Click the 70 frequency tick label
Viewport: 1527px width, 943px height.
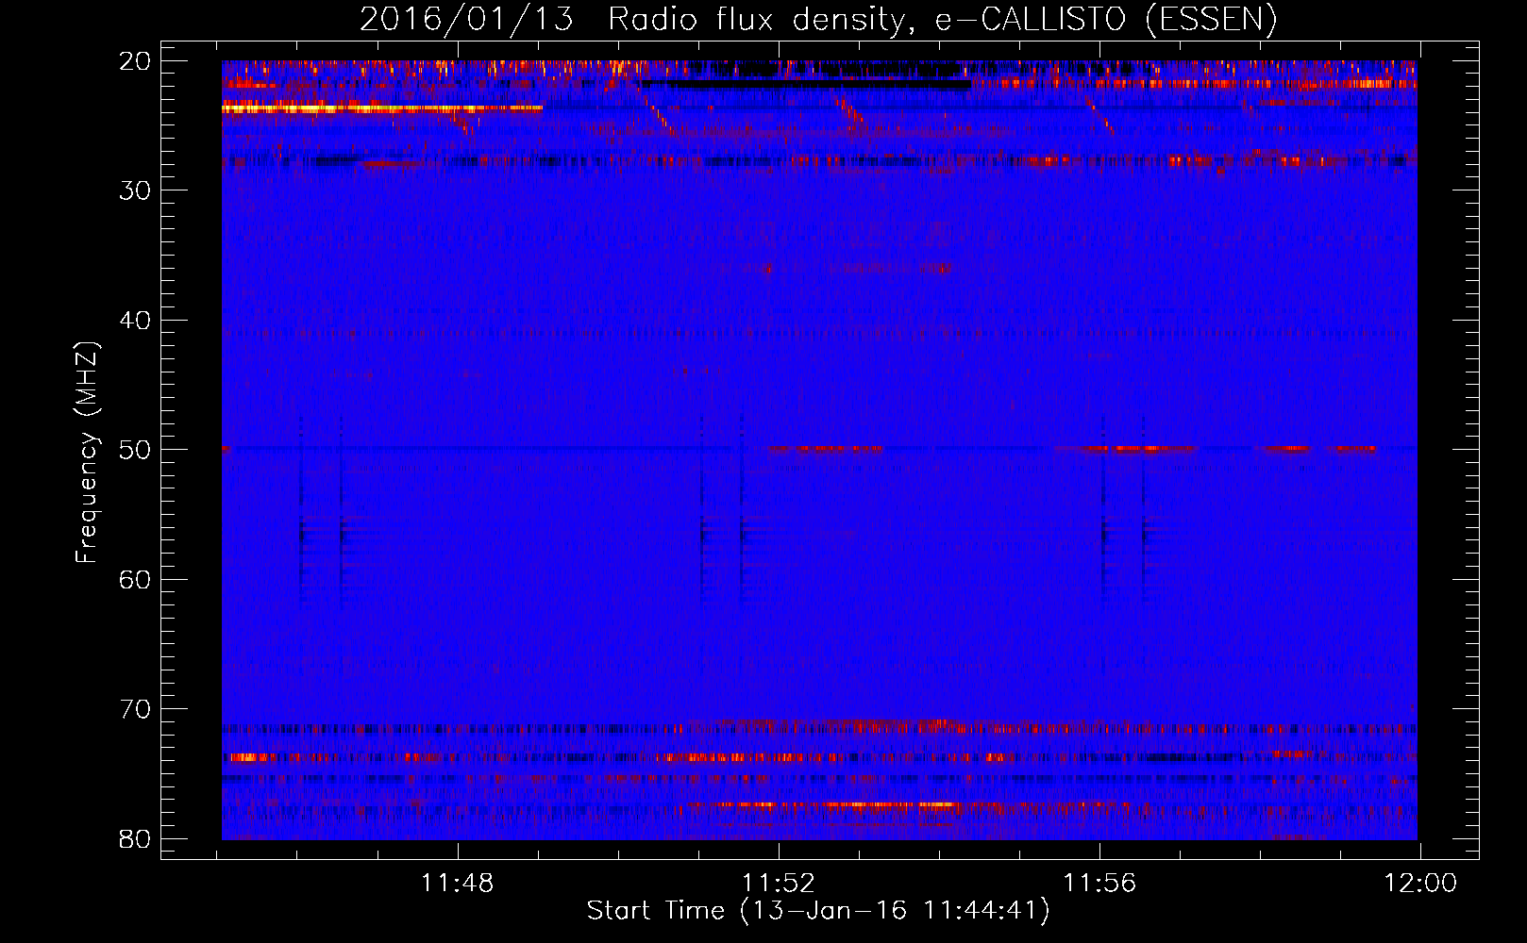click(136, 709)
